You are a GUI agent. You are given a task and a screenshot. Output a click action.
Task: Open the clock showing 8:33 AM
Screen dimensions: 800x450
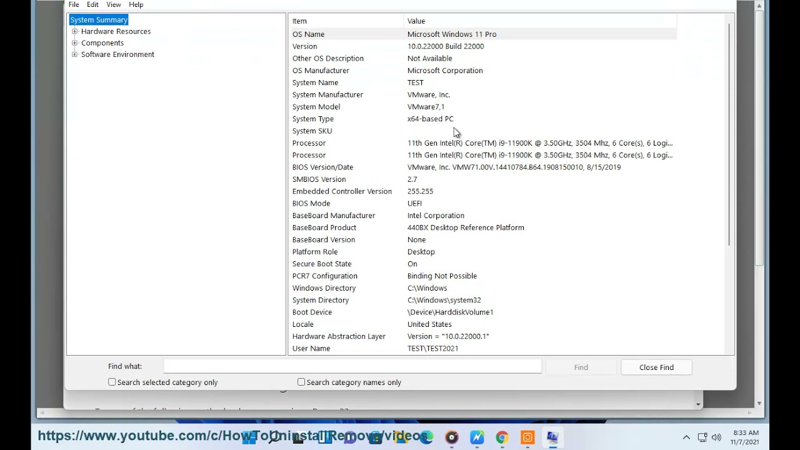745,437
